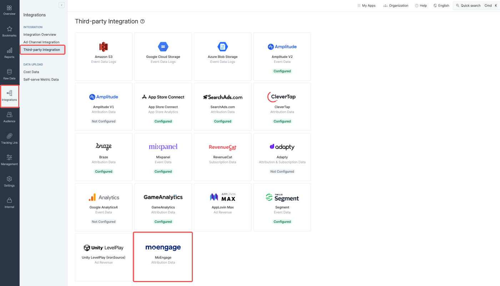
Task: Open Help menu
Action: coord(421,5)
